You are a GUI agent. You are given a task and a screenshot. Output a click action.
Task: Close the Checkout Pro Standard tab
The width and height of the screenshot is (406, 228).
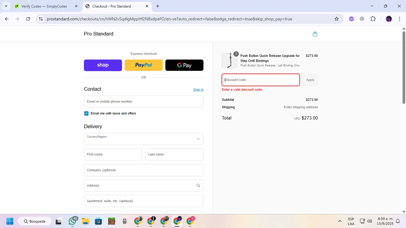point(147,6)
